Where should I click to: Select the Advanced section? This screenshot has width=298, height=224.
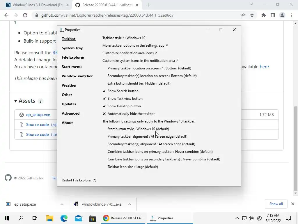pos(70,113)
